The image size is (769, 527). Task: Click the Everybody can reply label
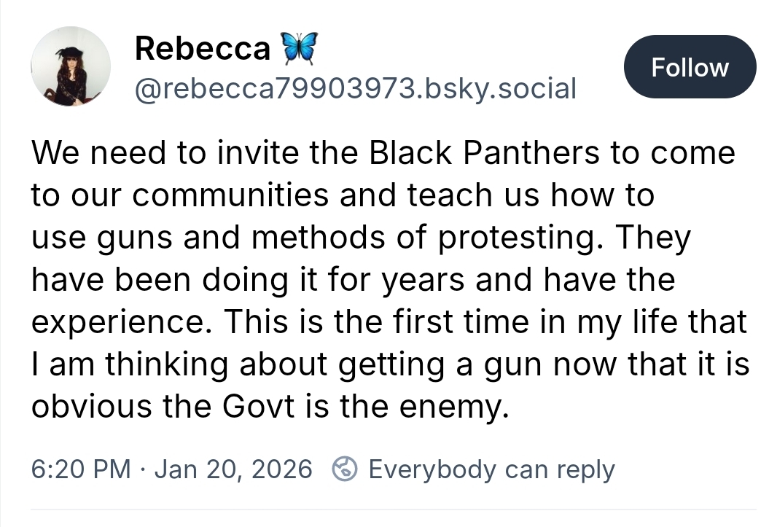(x=491, y=469)
